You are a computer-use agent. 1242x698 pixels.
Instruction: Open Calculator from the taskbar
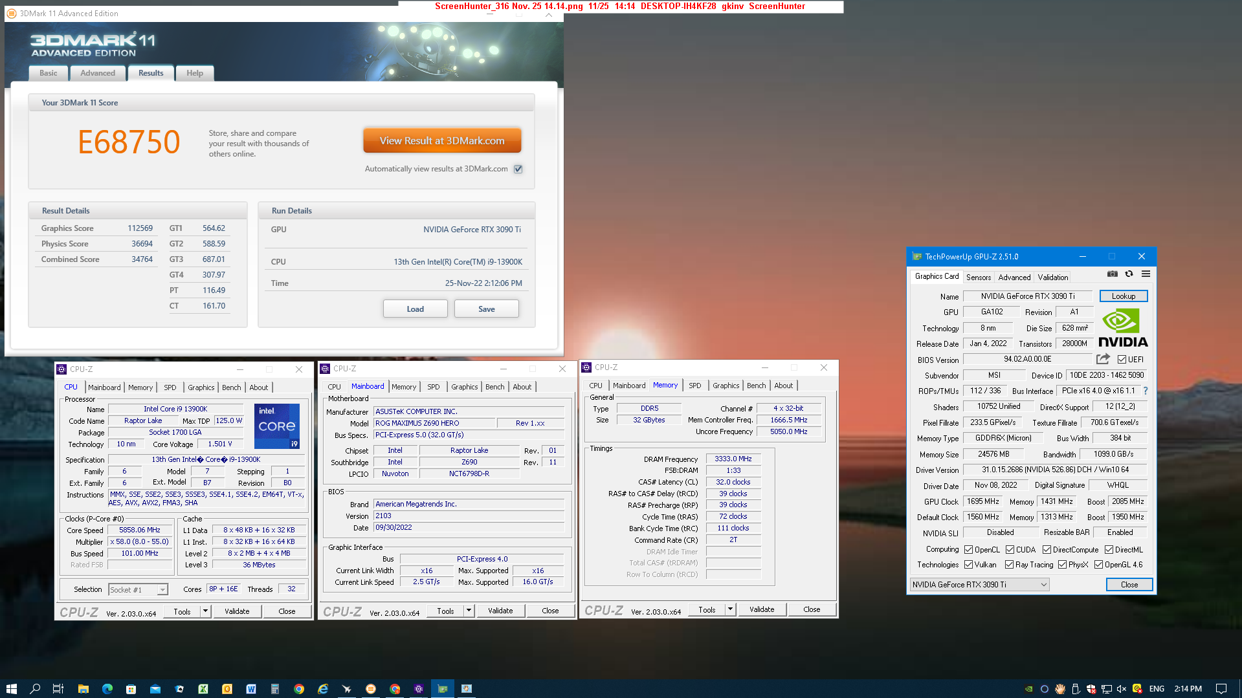pos(275,689)
